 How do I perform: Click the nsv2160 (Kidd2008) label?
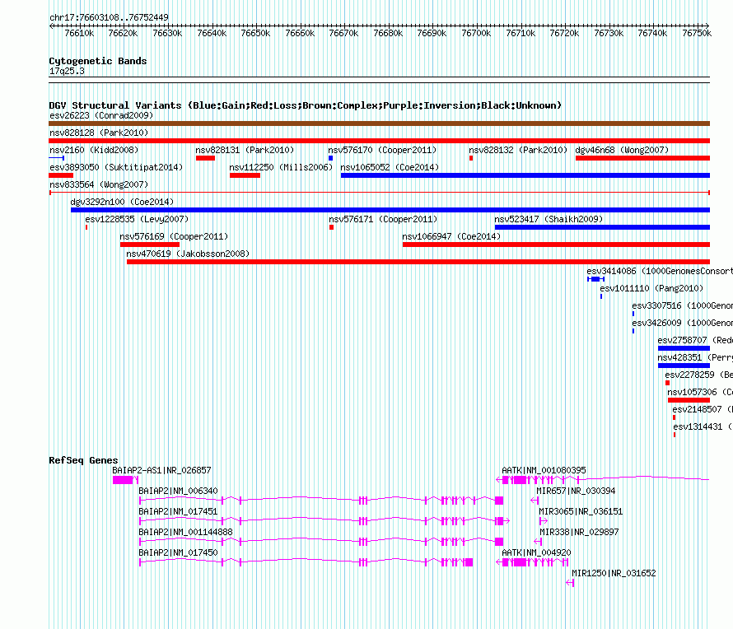[x=94, y=150]
